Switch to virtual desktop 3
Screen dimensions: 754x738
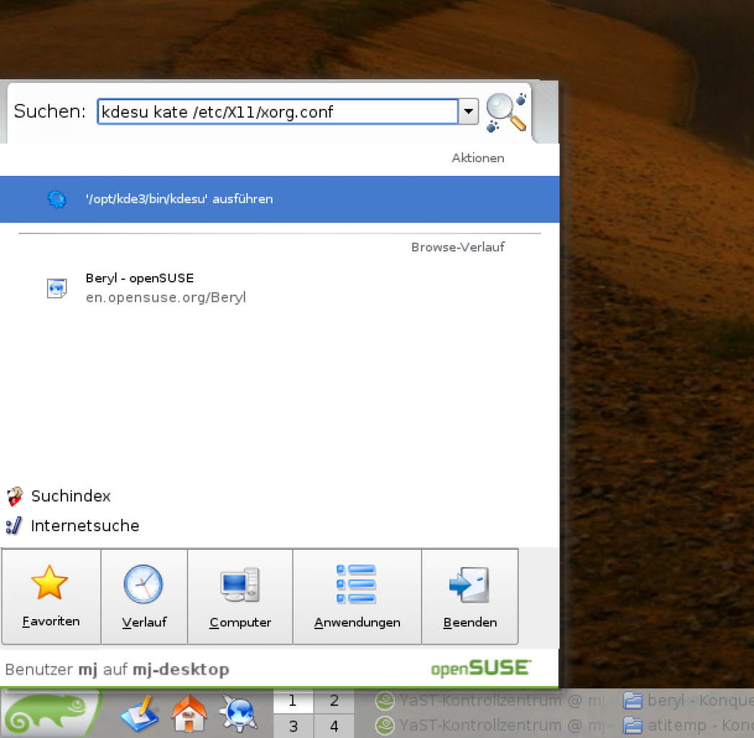[x=293, y=726]
